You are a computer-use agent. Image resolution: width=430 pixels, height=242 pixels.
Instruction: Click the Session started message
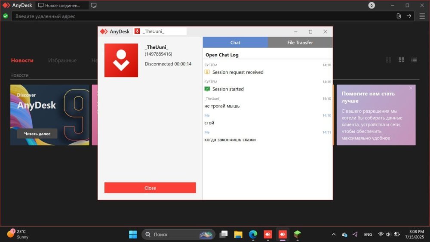pos(228,89)
